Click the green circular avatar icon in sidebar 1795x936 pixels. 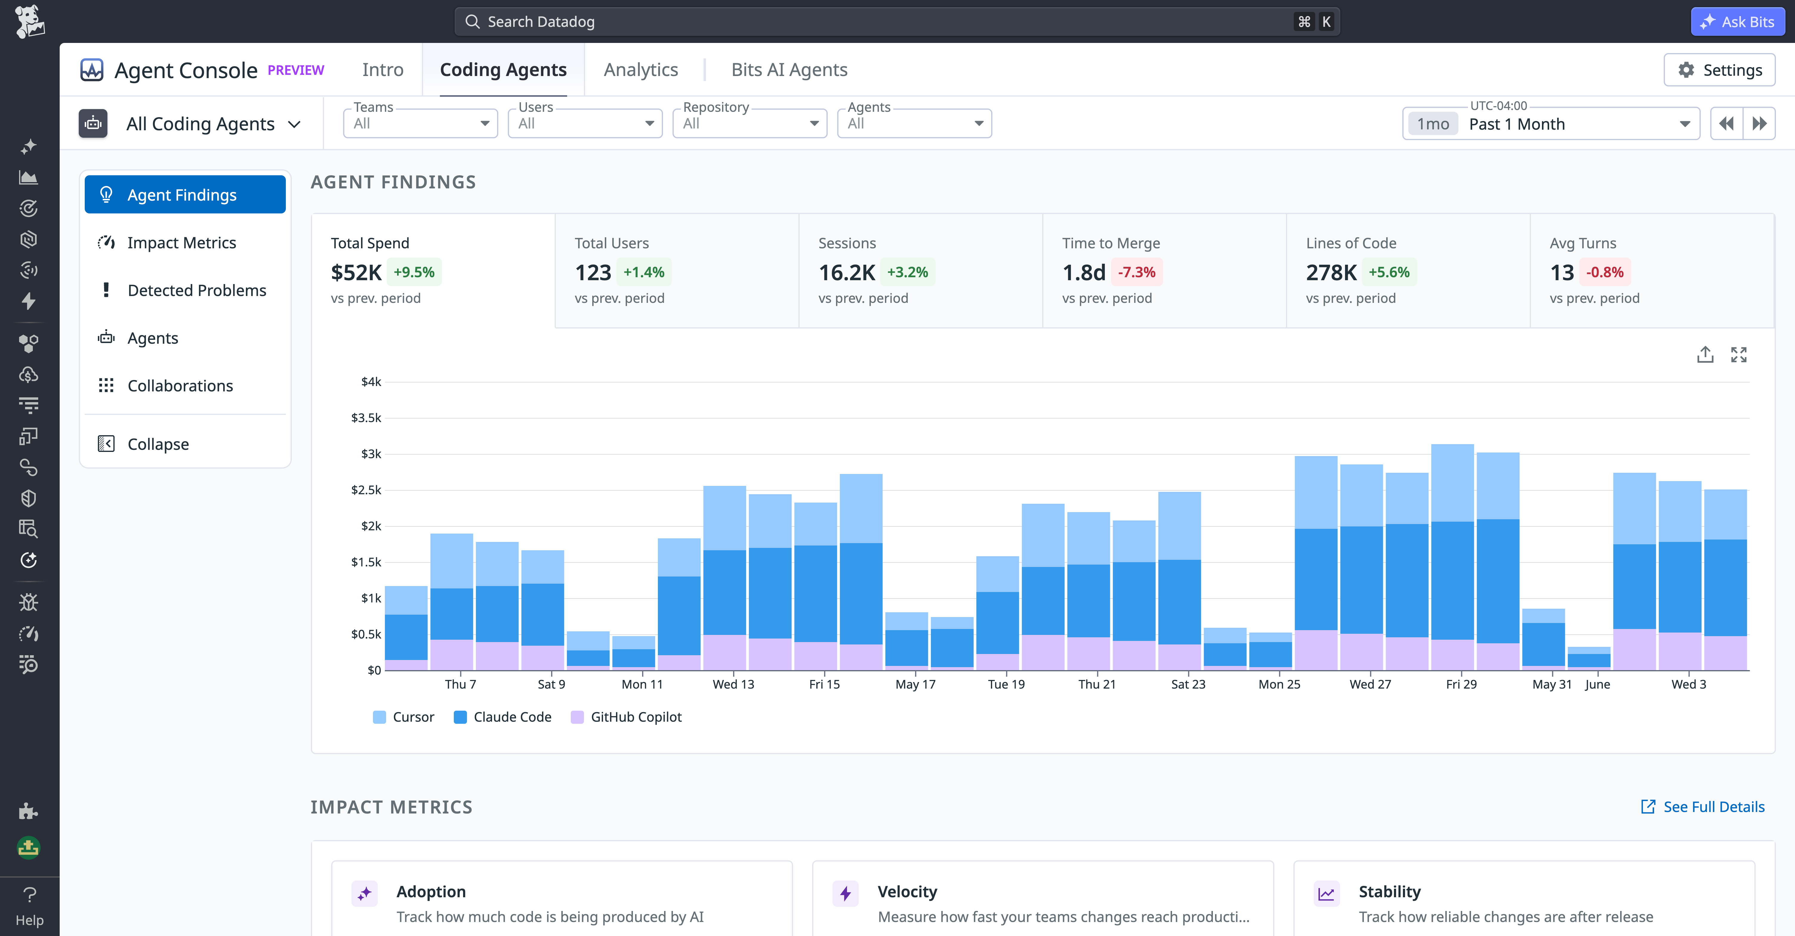pos(29,848)
